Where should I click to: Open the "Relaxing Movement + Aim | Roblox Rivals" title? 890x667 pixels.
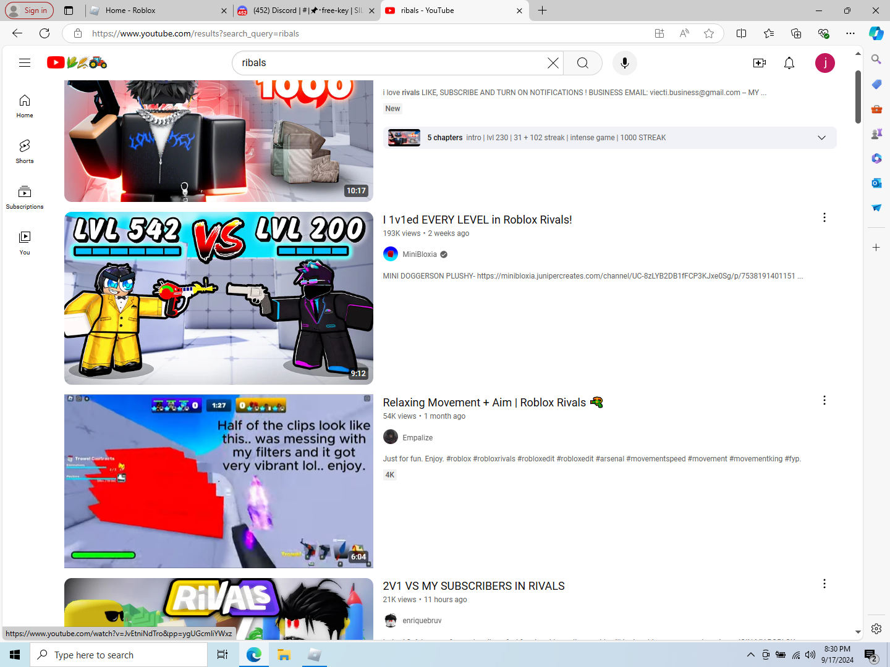(x=493, y=403)
